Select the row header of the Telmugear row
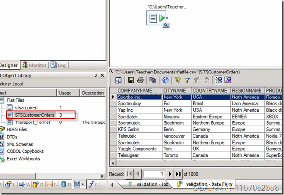 [x=113, y=155]
